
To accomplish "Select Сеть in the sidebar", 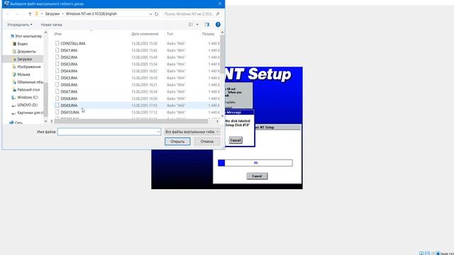I will click(16, 123).
